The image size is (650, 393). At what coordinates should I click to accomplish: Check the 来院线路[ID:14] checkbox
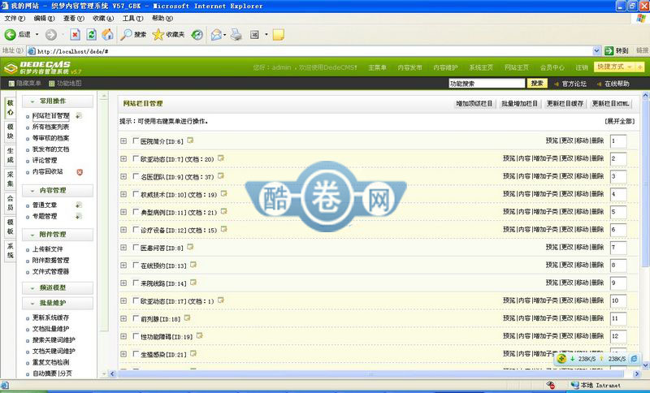136,283
